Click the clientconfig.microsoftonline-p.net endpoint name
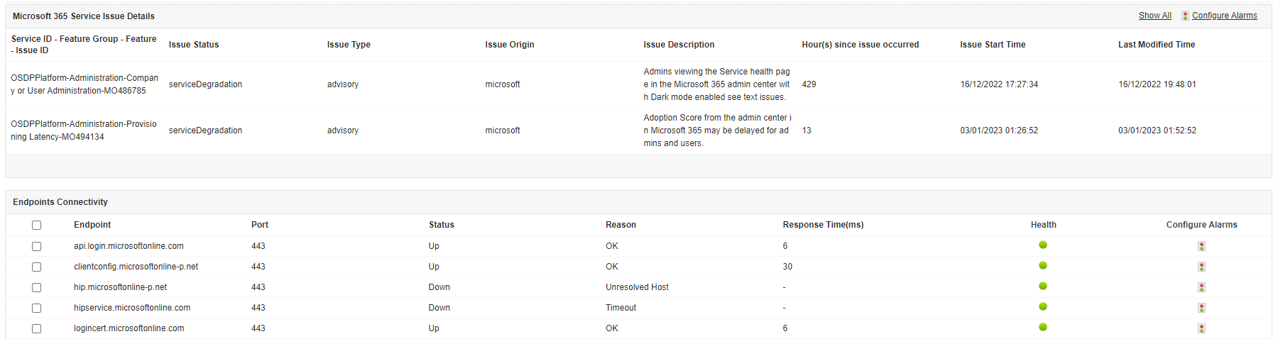 136,267
